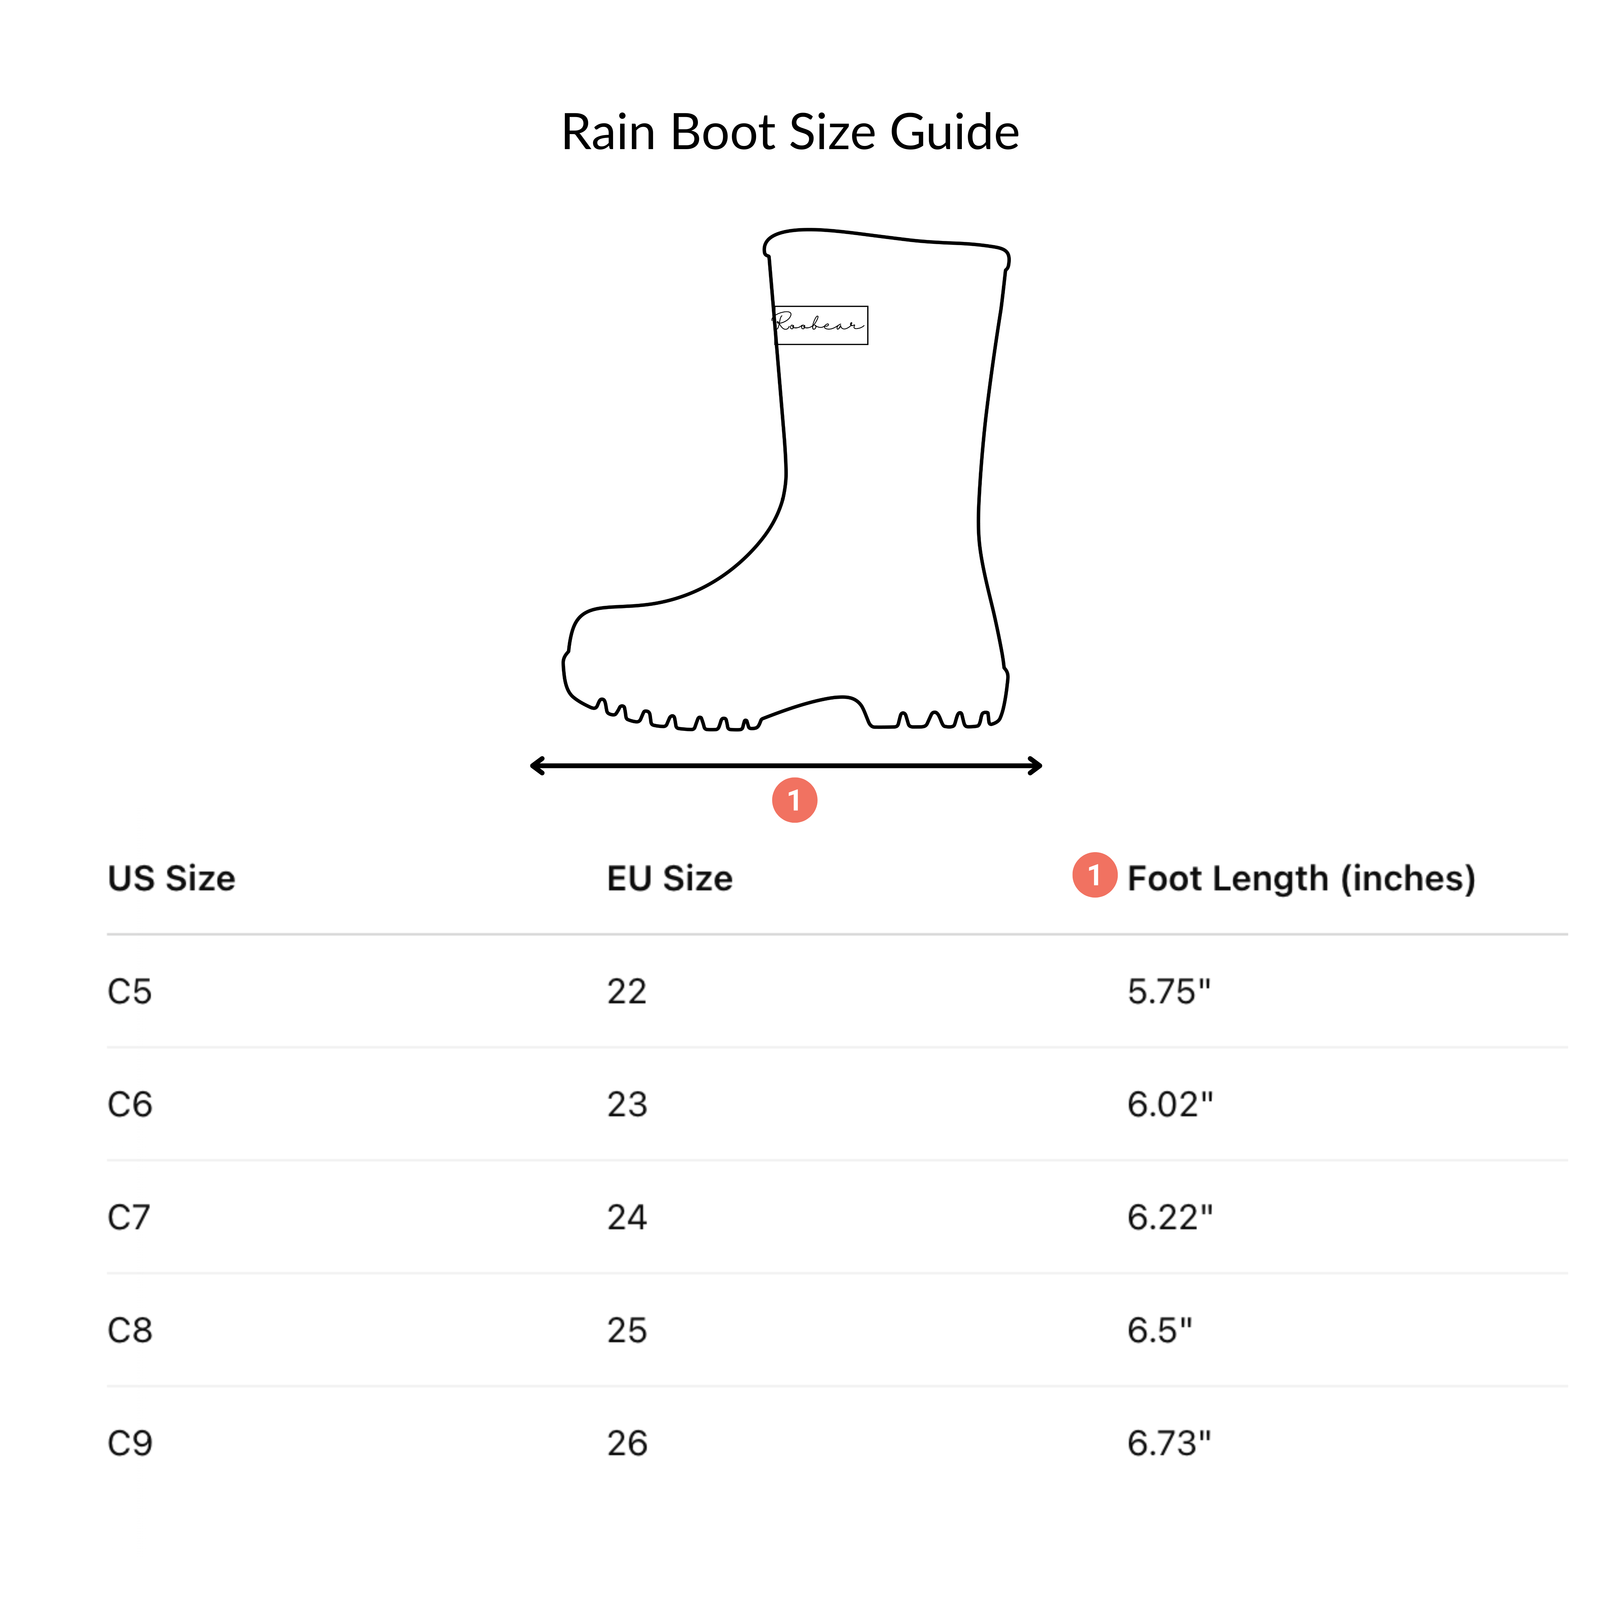The image size is (1600, 1600).
Task: Click the right arrowhead of measurement line
Action: click(x=1034, y=766)
